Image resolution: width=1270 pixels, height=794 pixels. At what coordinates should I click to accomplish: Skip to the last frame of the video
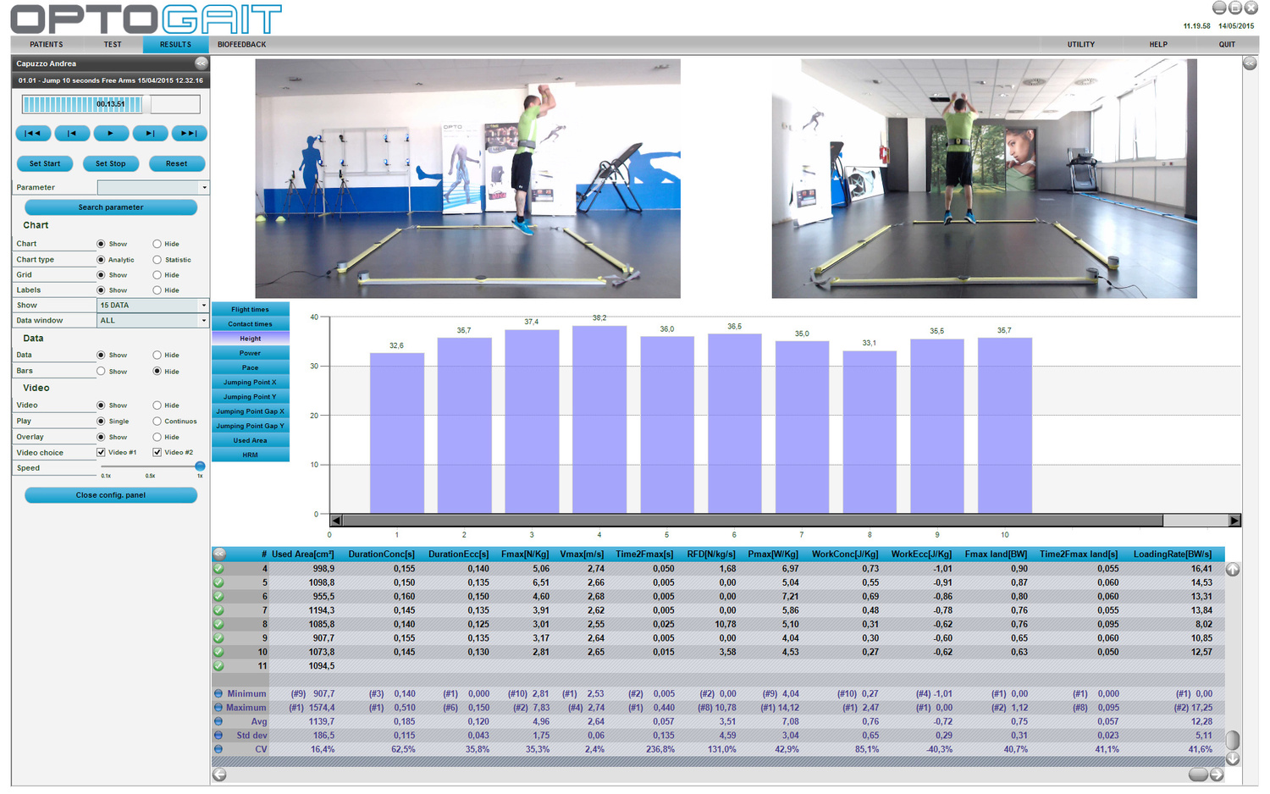pyautogui.click(x=189, y=133)
